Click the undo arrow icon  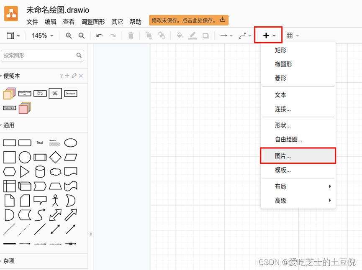click(100, 36)
